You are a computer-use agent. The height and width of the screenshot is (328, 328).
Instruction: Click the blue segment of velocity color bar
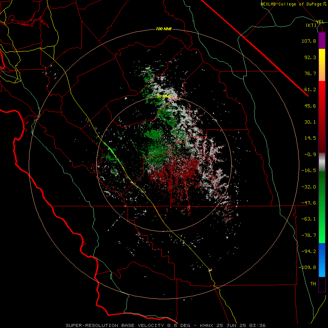(x=322, y=260)
